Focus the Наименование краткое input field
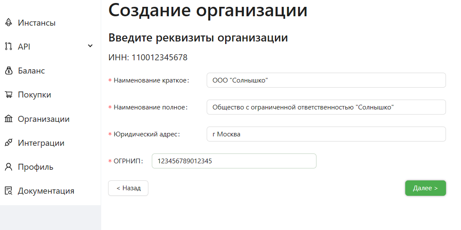This screenshot has width=461, height=230. point(326,80)
